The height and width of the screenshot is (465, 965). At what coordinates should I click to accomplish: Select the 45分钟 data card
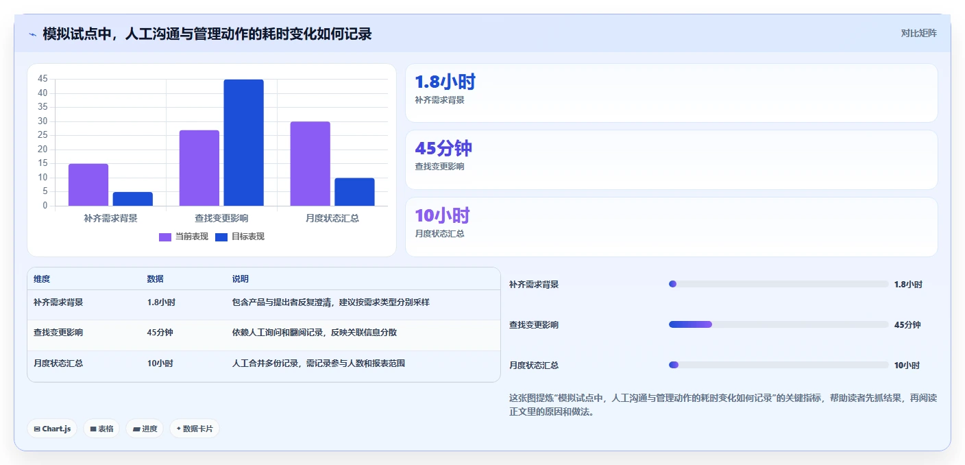pos(671,160)
